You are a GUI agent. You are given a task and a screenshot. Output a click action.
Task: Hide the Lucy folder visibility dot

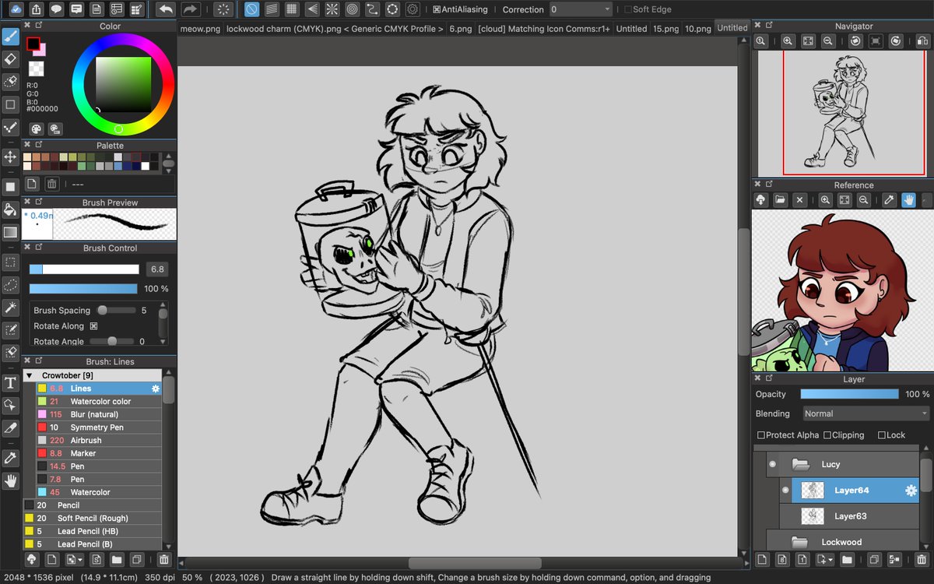pyautogui.click(x=773, y=464)
